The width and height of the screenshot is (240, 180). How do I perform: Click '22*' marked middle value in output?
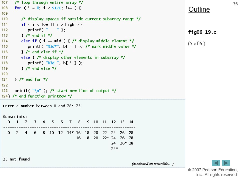pos(106,138)
